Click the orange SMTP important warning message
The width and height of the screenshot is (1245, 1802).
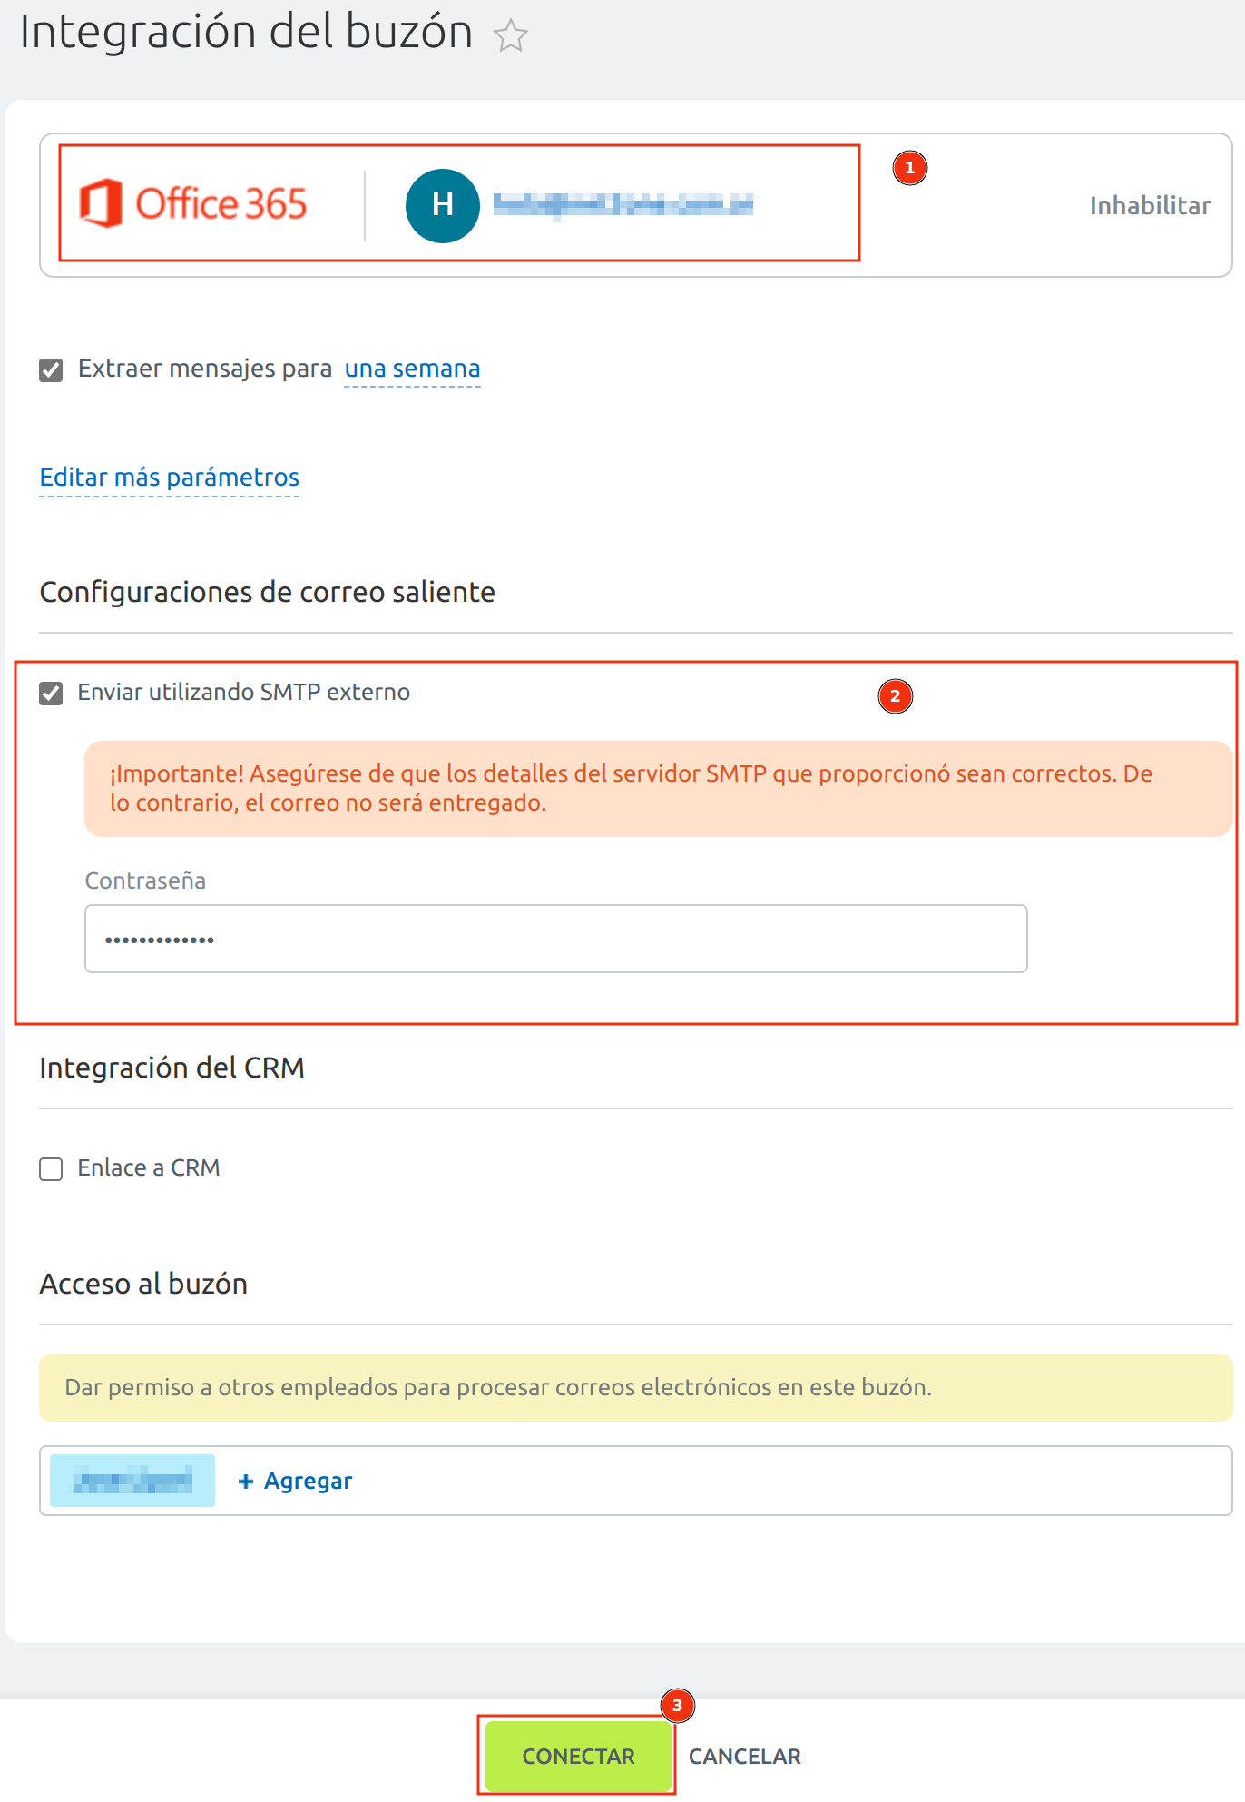pos(658,789)
